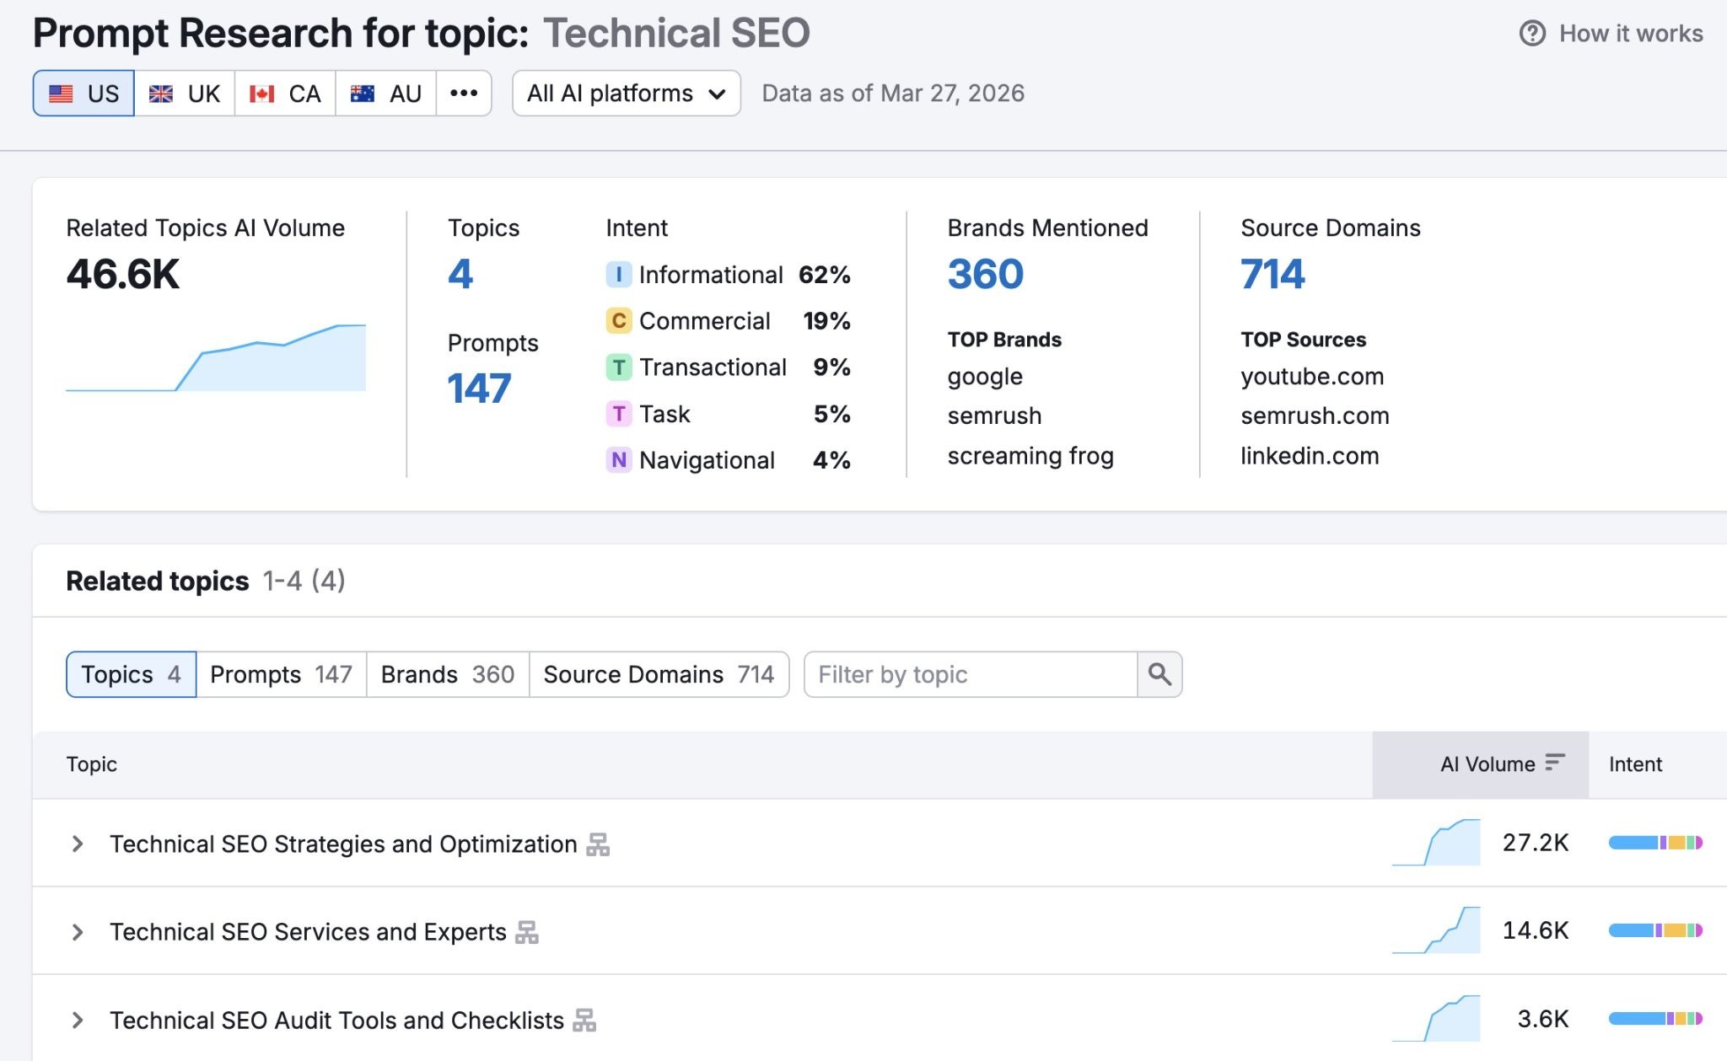Select the UK region

point(186,94)
